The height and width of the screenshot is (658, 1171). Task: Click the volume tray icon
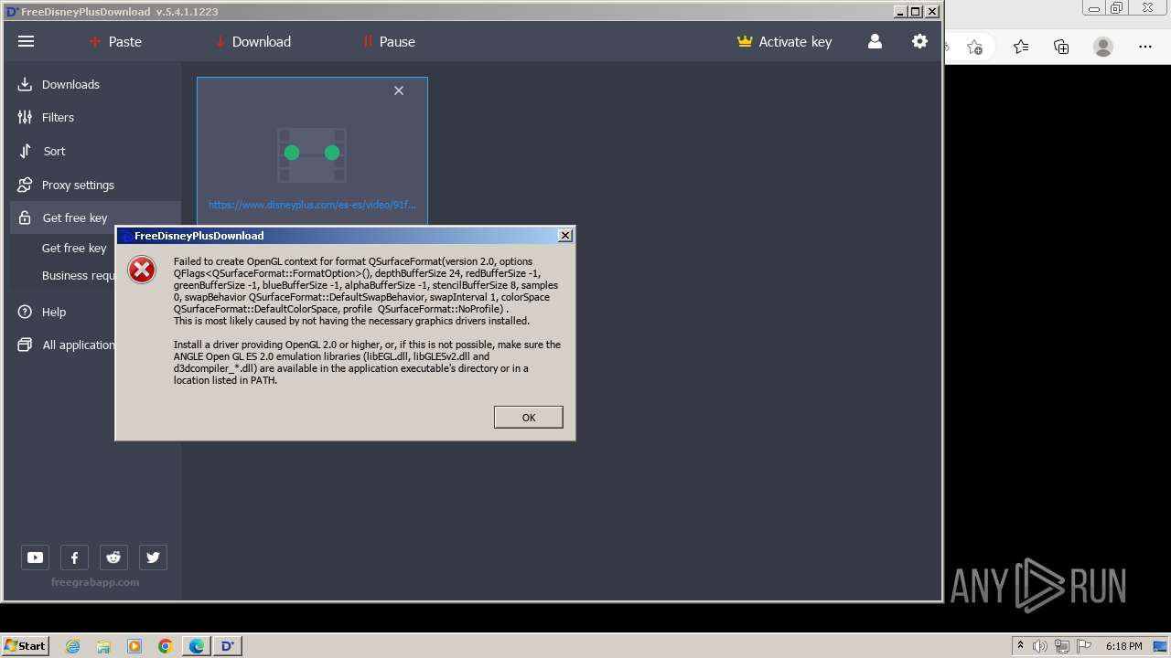pos(1040,646)
